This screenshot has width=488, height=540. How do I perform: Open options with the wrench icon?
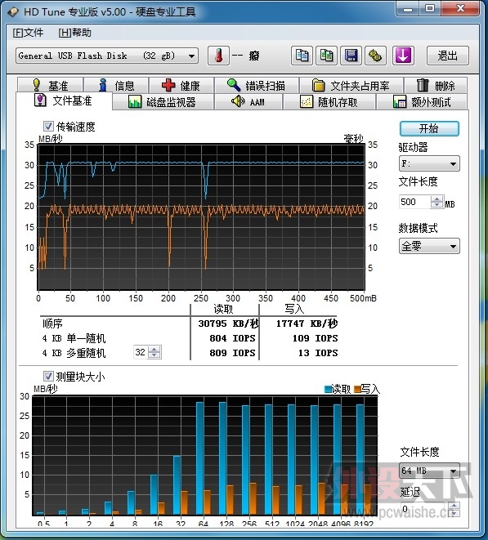[375, 56]
